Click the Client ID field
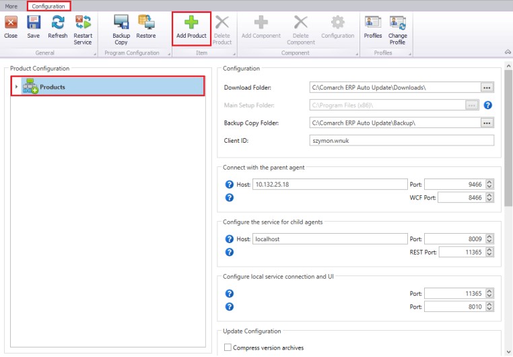Screen dimensions: 513x357 coord(401,141)
